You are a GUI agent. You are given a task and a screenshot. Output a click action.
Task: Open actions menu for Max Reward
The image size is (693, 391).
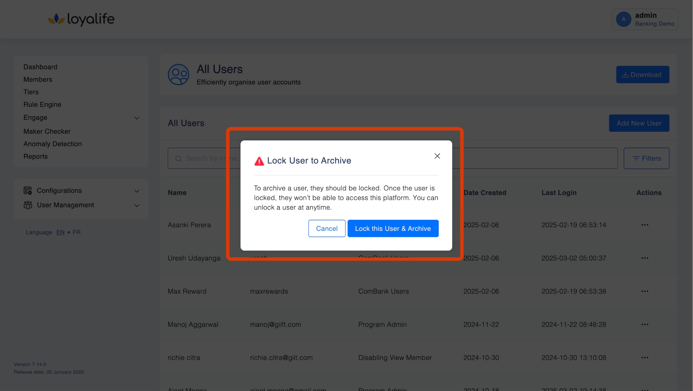point(644,291)
